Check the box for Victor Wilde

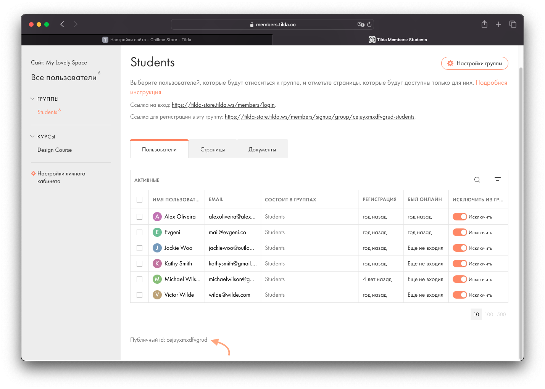140,295
